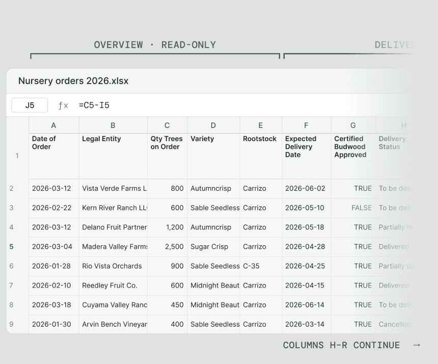Click the delivery date 2026-03-14
Viewport: 438px width, 364px height.
click(307, 324)
